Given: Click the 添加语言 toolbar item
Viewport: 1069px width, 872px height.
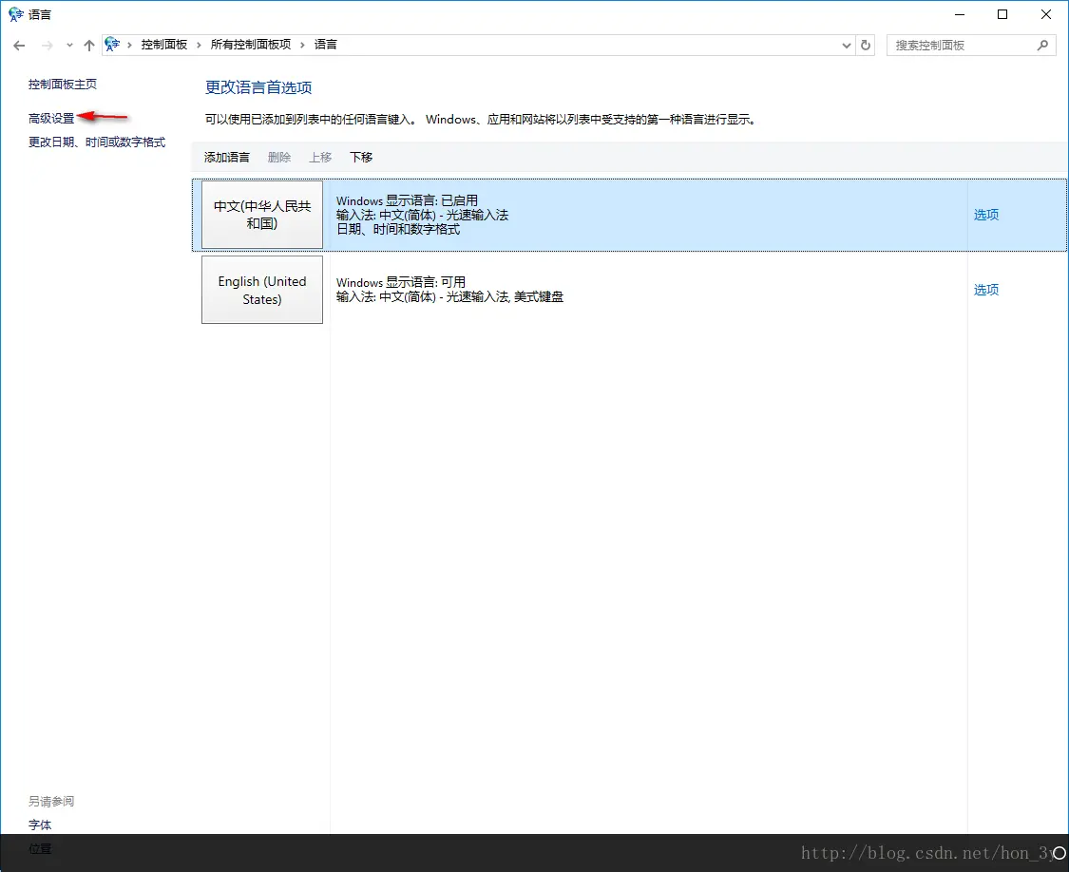Looking at the screenshot, I should point(226,157).
